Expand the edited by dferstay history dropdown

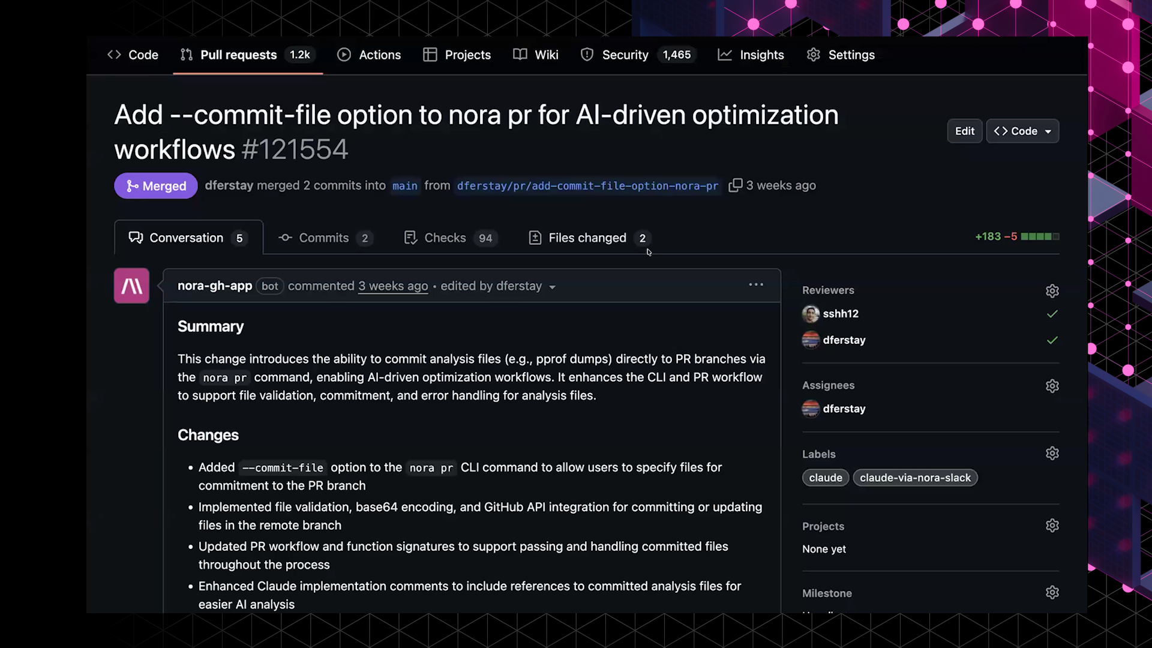(x=498, y=286)
